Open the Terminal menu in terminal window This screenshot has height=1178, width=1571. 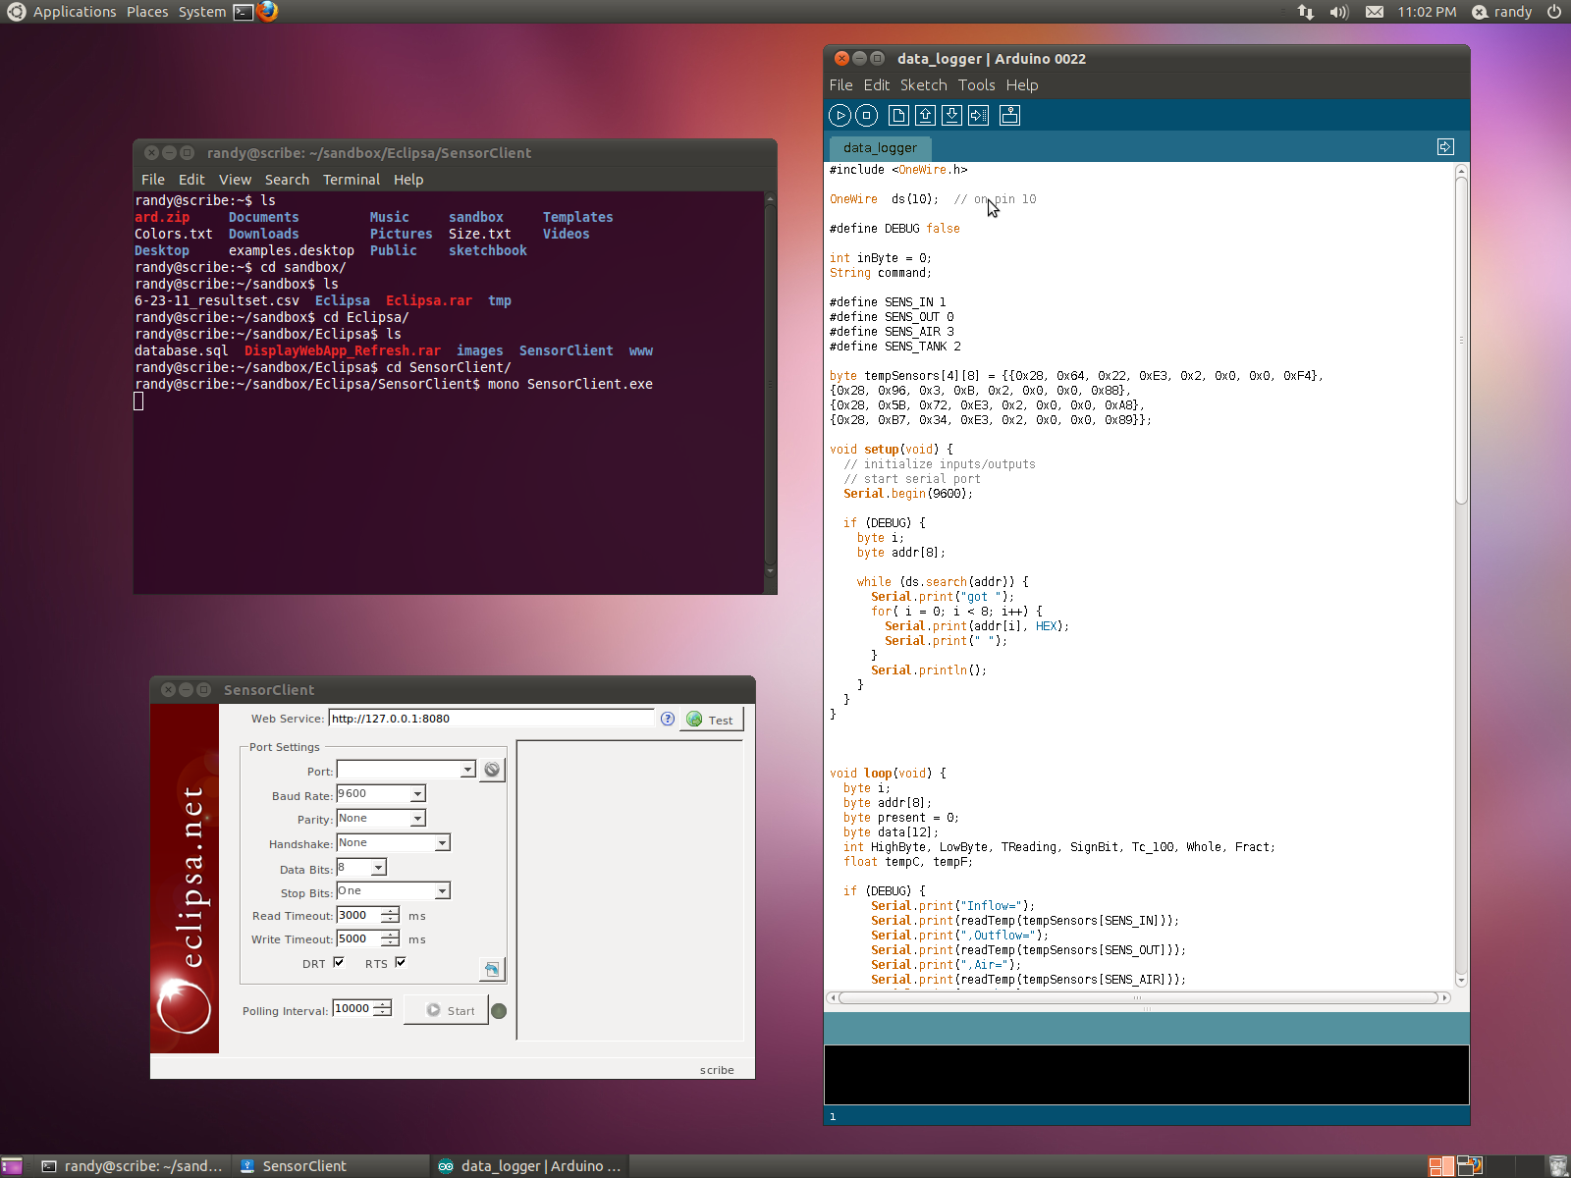[351, 180]
